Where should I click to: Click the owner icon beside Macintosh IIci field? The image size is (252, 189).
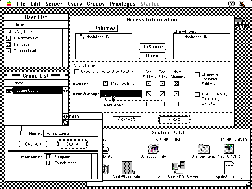106,83
